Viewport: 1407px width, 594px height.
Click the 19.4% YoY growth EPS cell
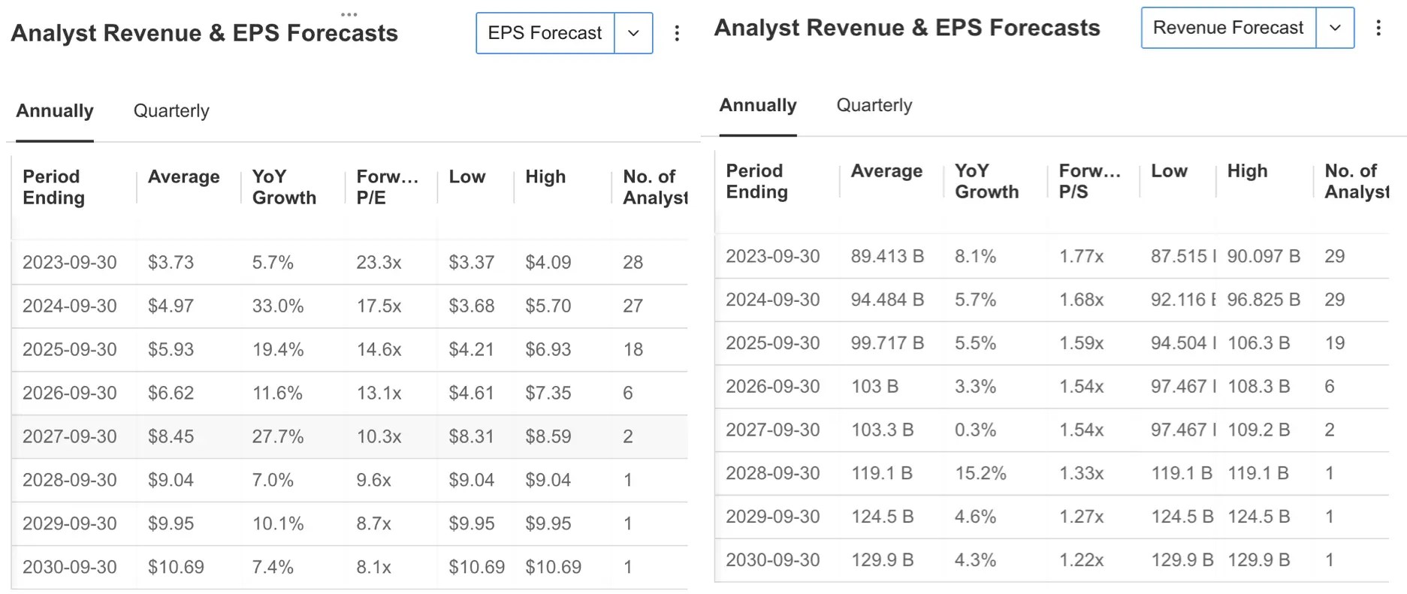pyautogui.click(x=277, y=349)
